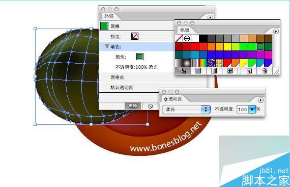Screen dimensions: 290x187
Task: Select the starry blue pattern swatch
Action: [x=211, y=63]
